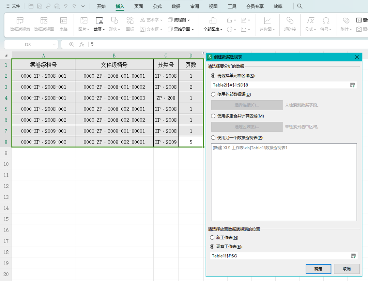Open the 流程图 dropdown
368x281 pixels.
pyautogui.click(x=179, y=20)
